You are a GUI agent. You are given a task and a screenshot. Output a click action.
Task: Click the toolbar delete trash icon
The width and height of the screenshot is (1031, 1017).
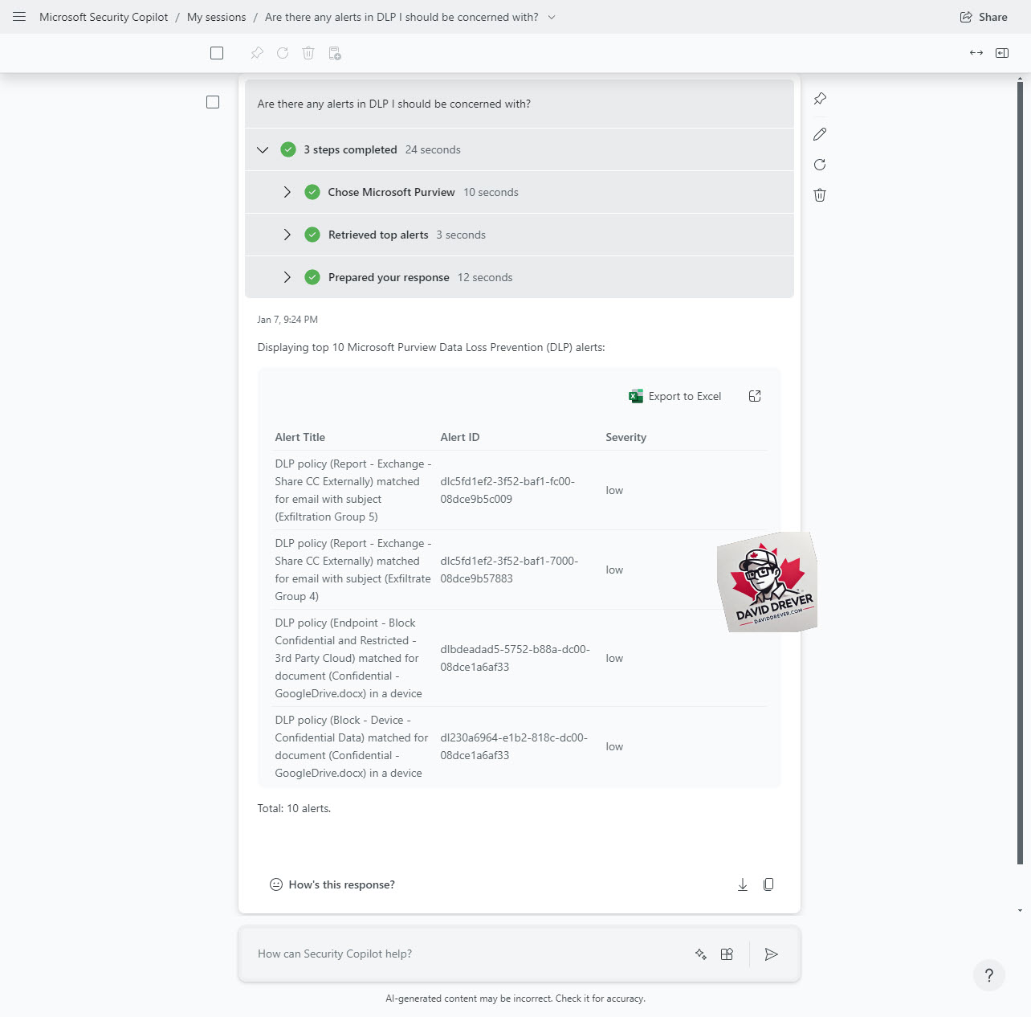308,53
